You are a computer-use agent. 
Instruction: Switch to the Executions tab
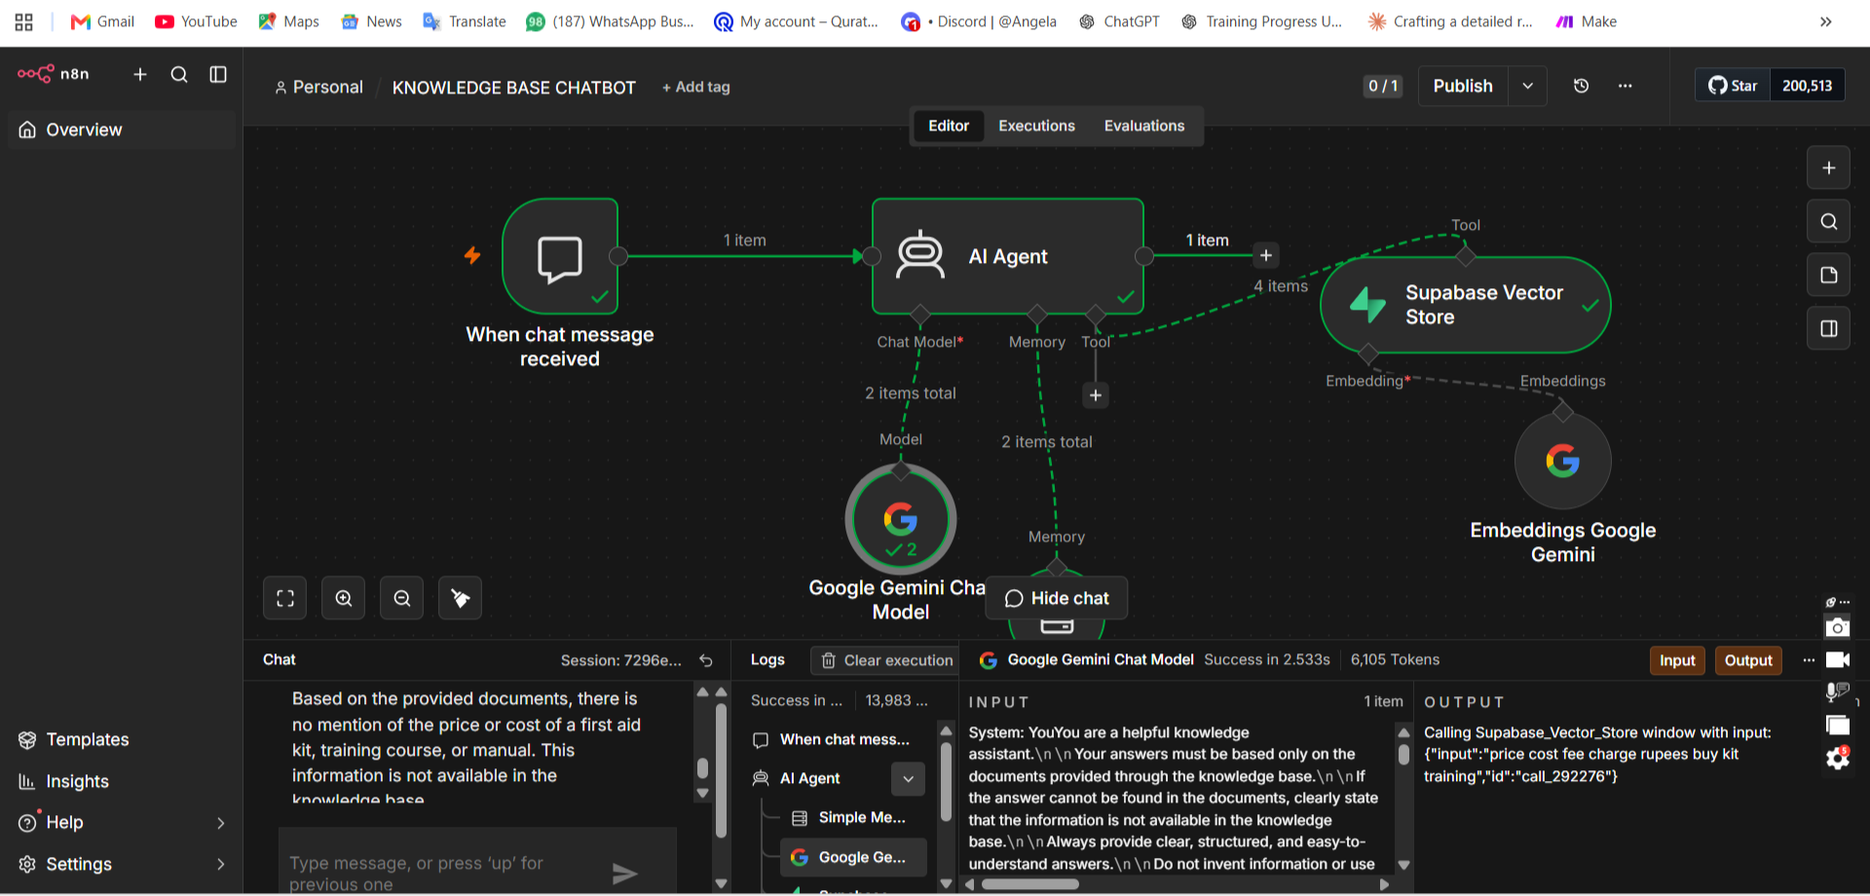point(1036,126)
